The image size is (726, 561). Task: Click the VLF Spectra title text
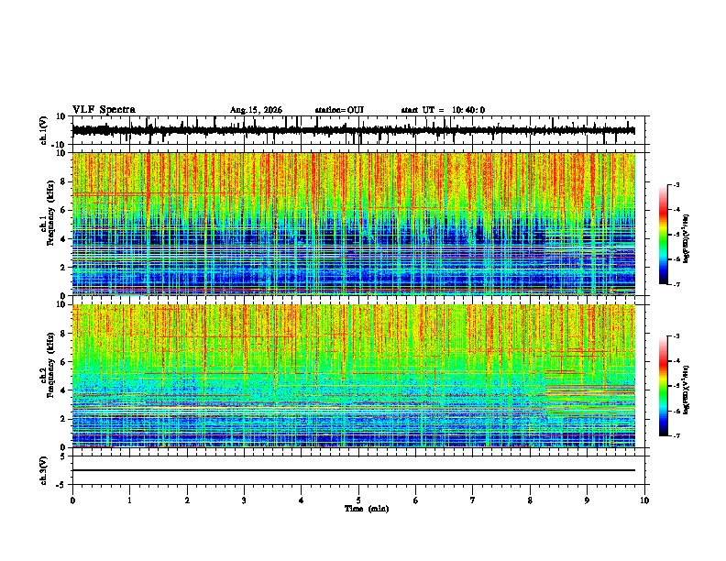pyautogui.click(x=104, y=109)
